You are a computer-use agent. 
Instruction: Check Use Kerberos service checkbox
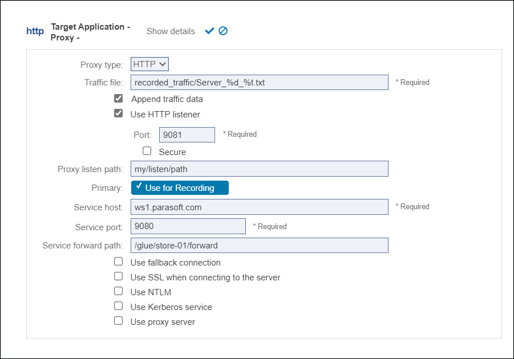[x=118, y=306]
